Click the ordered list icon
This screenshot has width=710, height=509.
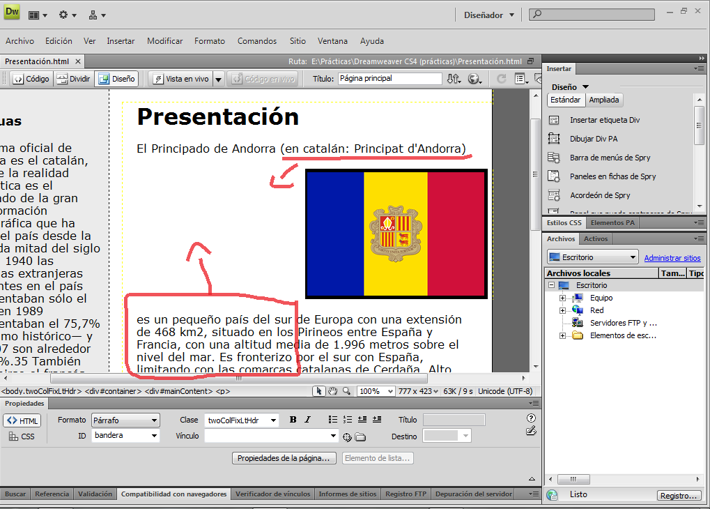coord(347,420)
